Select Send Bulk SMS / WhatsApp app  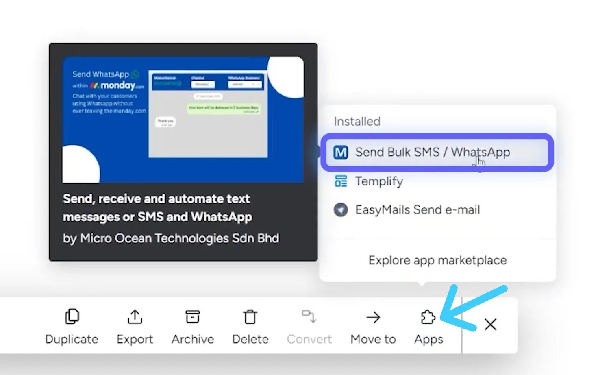[437, 153]
